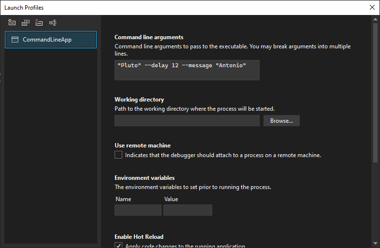
Task: Click the duplicate selected profile icon
Action: tap(26, 23)
